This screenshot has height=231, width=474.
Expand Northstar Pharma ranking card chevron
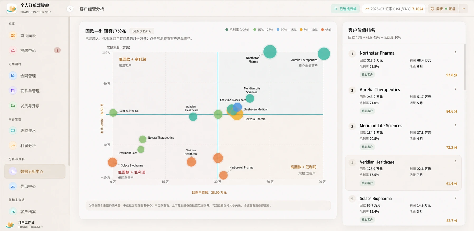coord(456,52)
